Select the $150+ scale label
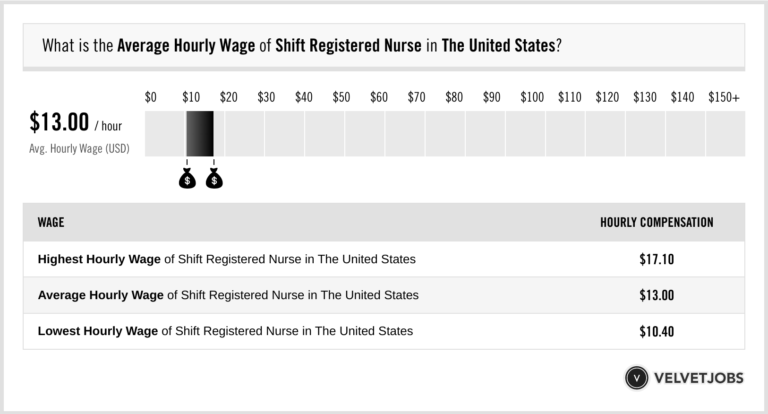This screenshot has width=768, height=414. click(724, 97)
